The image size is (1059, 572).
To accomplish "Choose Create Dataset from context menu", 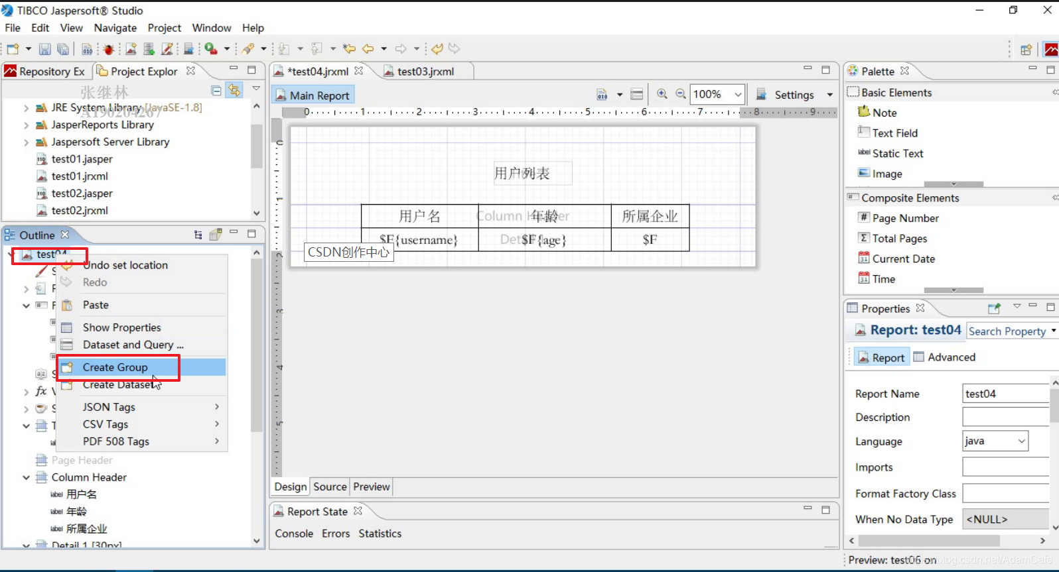I will pos(141,384).
